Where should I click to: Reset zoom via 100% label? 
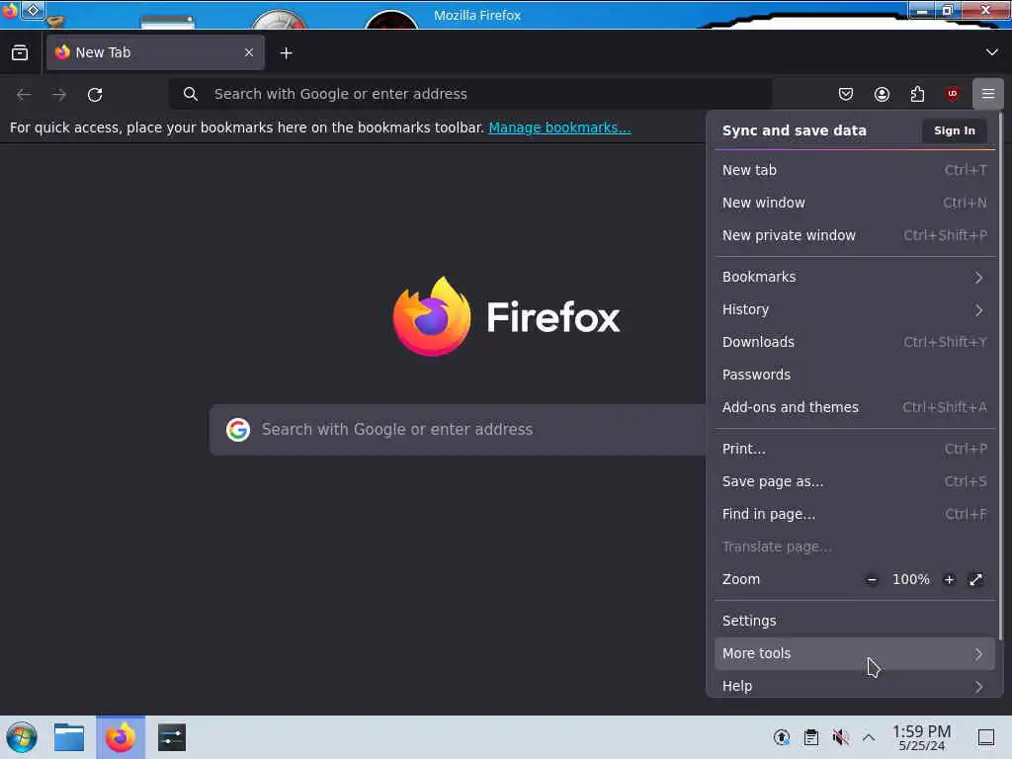click(910, 579)
